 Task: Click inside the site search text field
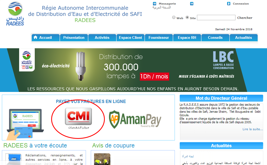point(216,18)
